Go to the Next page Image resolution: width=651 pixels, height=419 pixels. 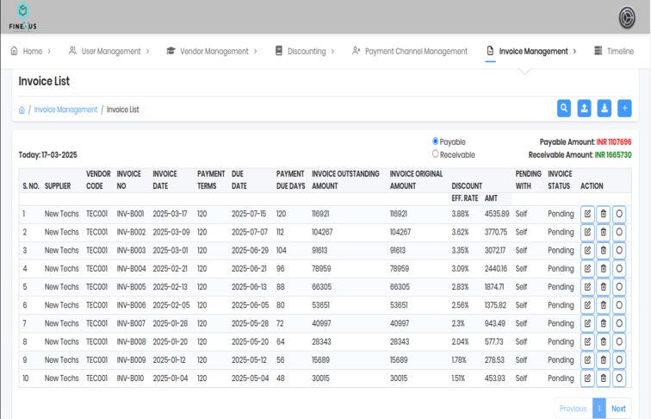click(618, 409)
